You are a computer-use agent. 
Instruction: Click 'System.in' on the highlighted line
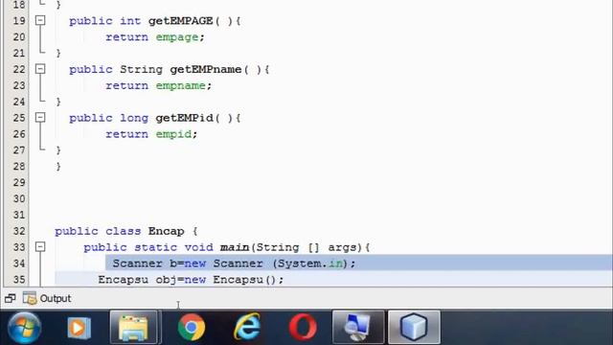pyautogui.click(x=310, y=264)
